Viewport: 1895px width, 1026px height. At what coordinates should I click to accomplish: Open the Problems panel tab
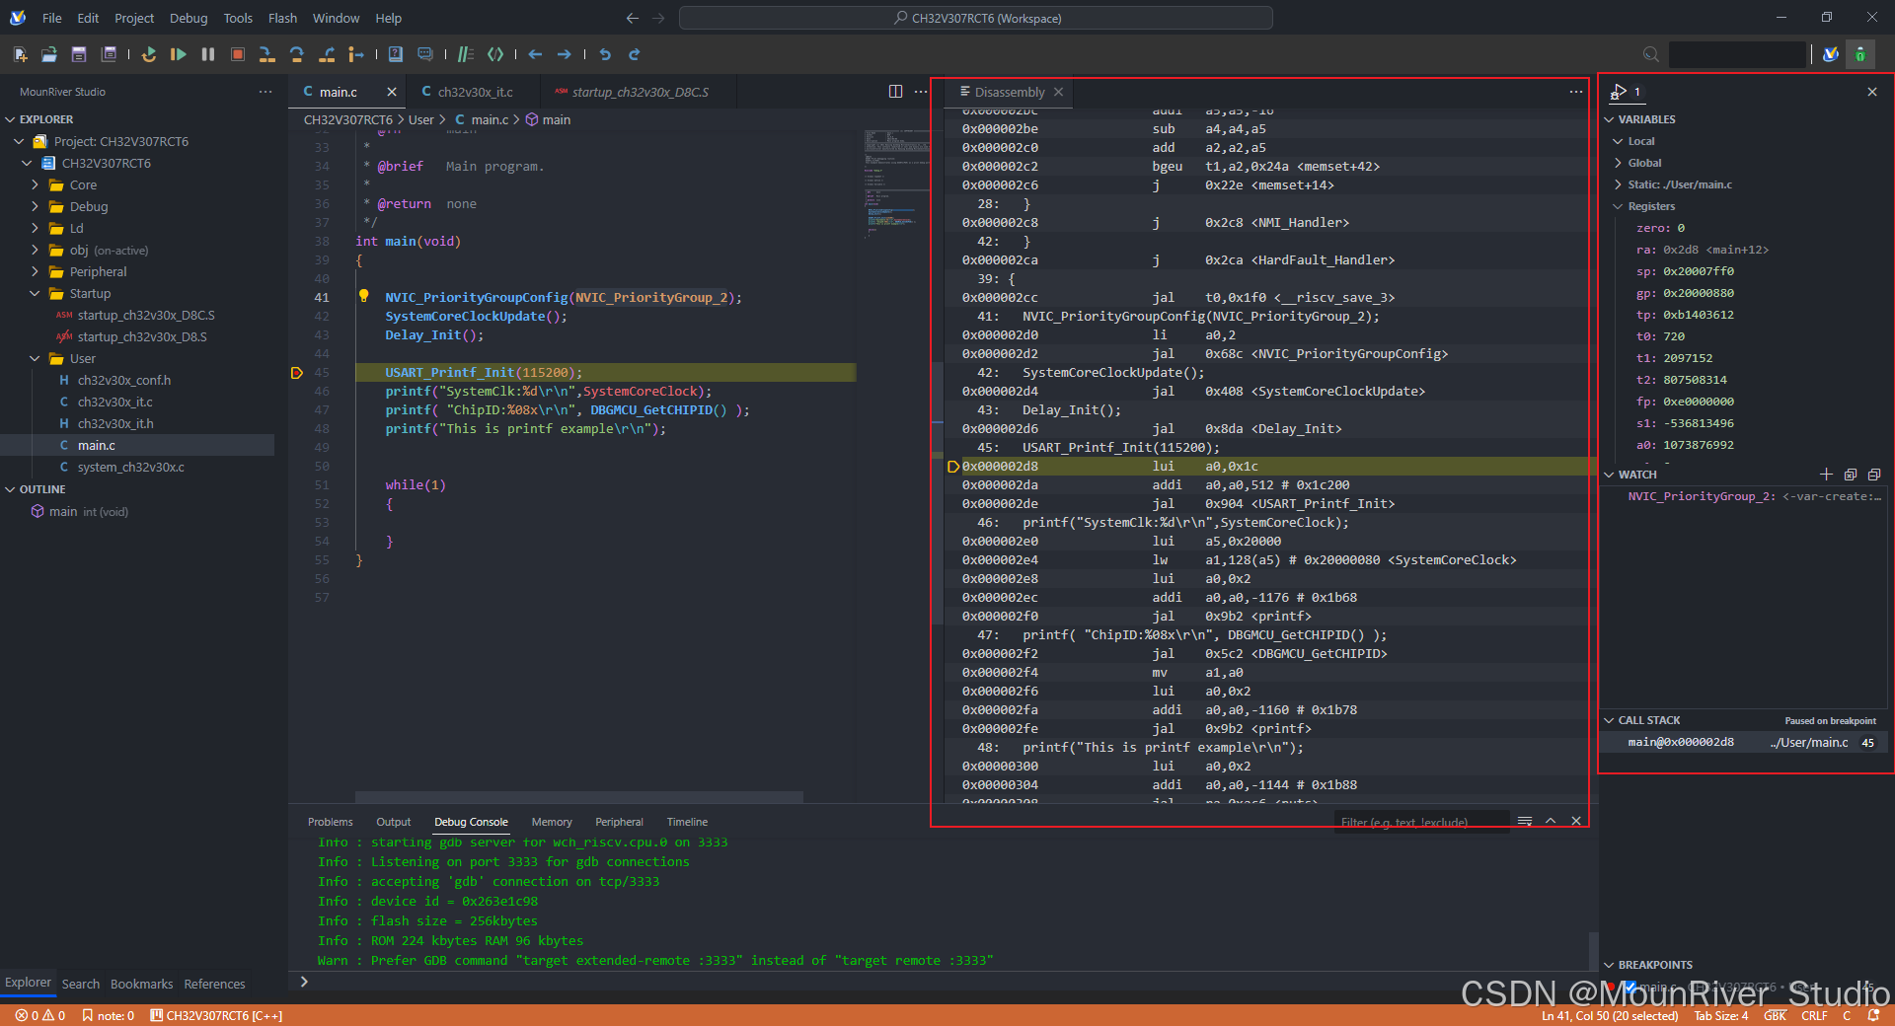(330, 822)
